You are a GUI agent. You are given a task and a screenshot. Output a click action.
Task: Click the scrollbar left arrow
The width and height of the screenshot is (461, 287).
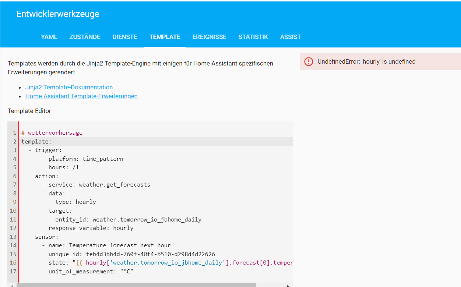[x=12, y=285]
